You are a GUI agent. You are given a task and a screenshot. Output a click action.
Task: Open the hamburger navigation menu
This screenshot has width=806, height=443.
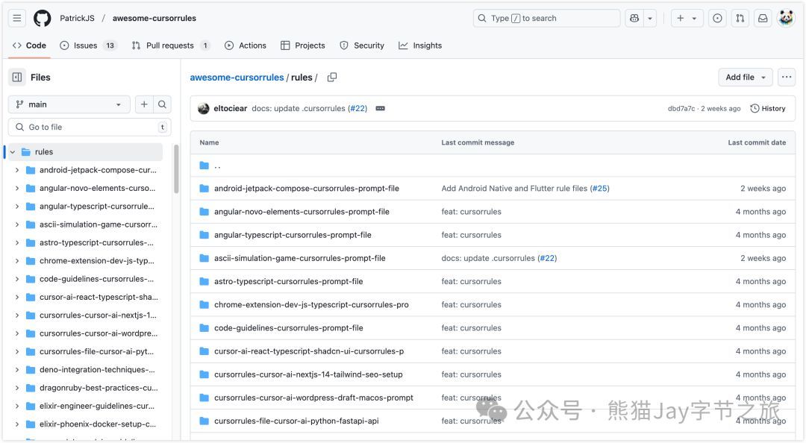pos(17,18)
